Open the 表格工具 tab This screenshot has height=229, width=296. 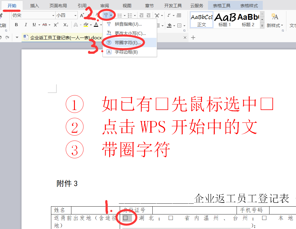[222, 6]
